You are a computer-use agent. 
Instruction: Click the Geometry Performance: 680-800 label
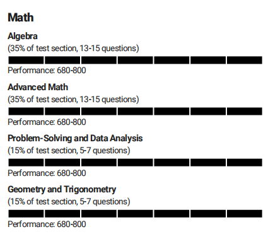[x=47, y=224]
